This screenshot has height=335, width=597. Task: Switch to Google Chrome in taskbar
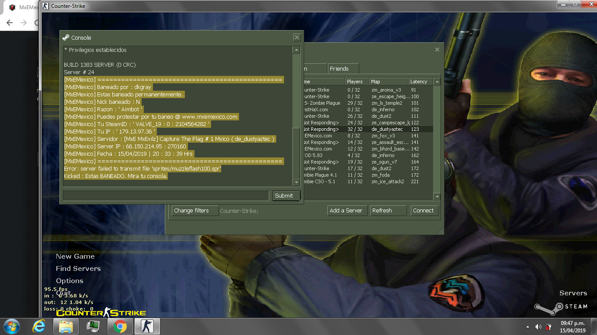(x=120, y=326)
